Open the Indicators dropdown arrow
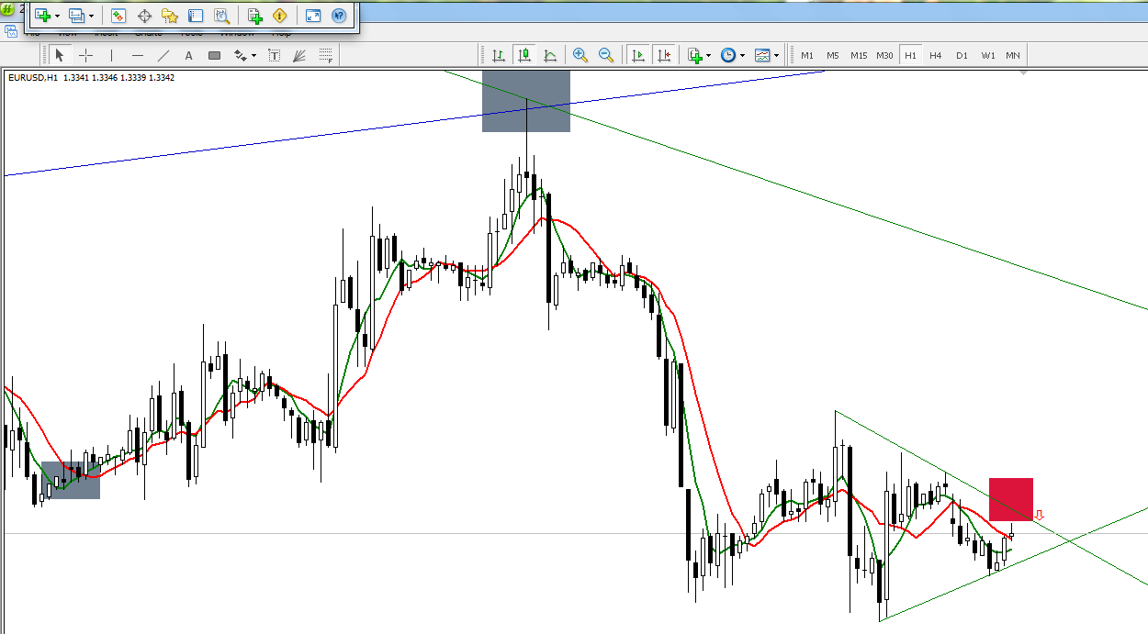 point(709,56)
